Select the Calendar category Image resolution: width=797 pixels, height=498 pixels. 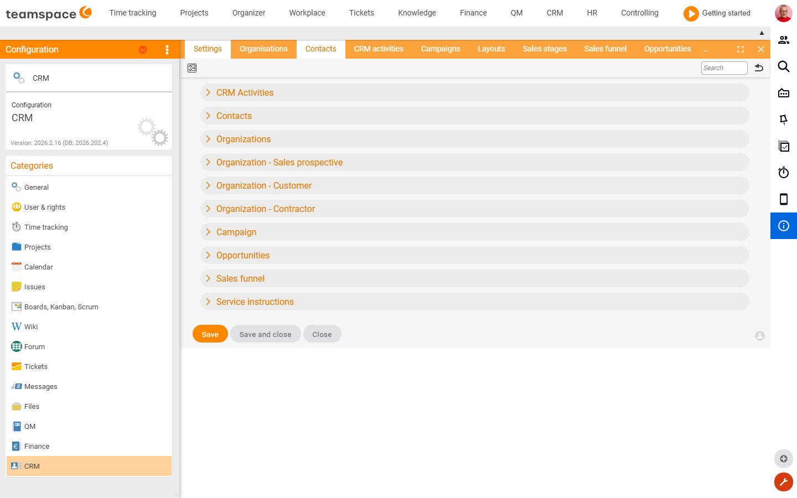(89, 267)
